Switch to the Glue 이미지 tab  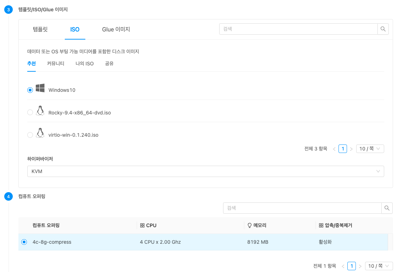tap(116, 29)
